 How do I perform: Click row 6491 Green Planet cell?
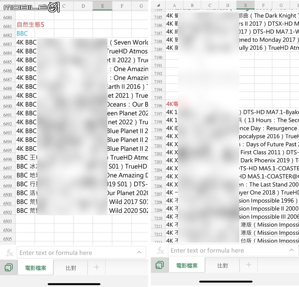127,113
